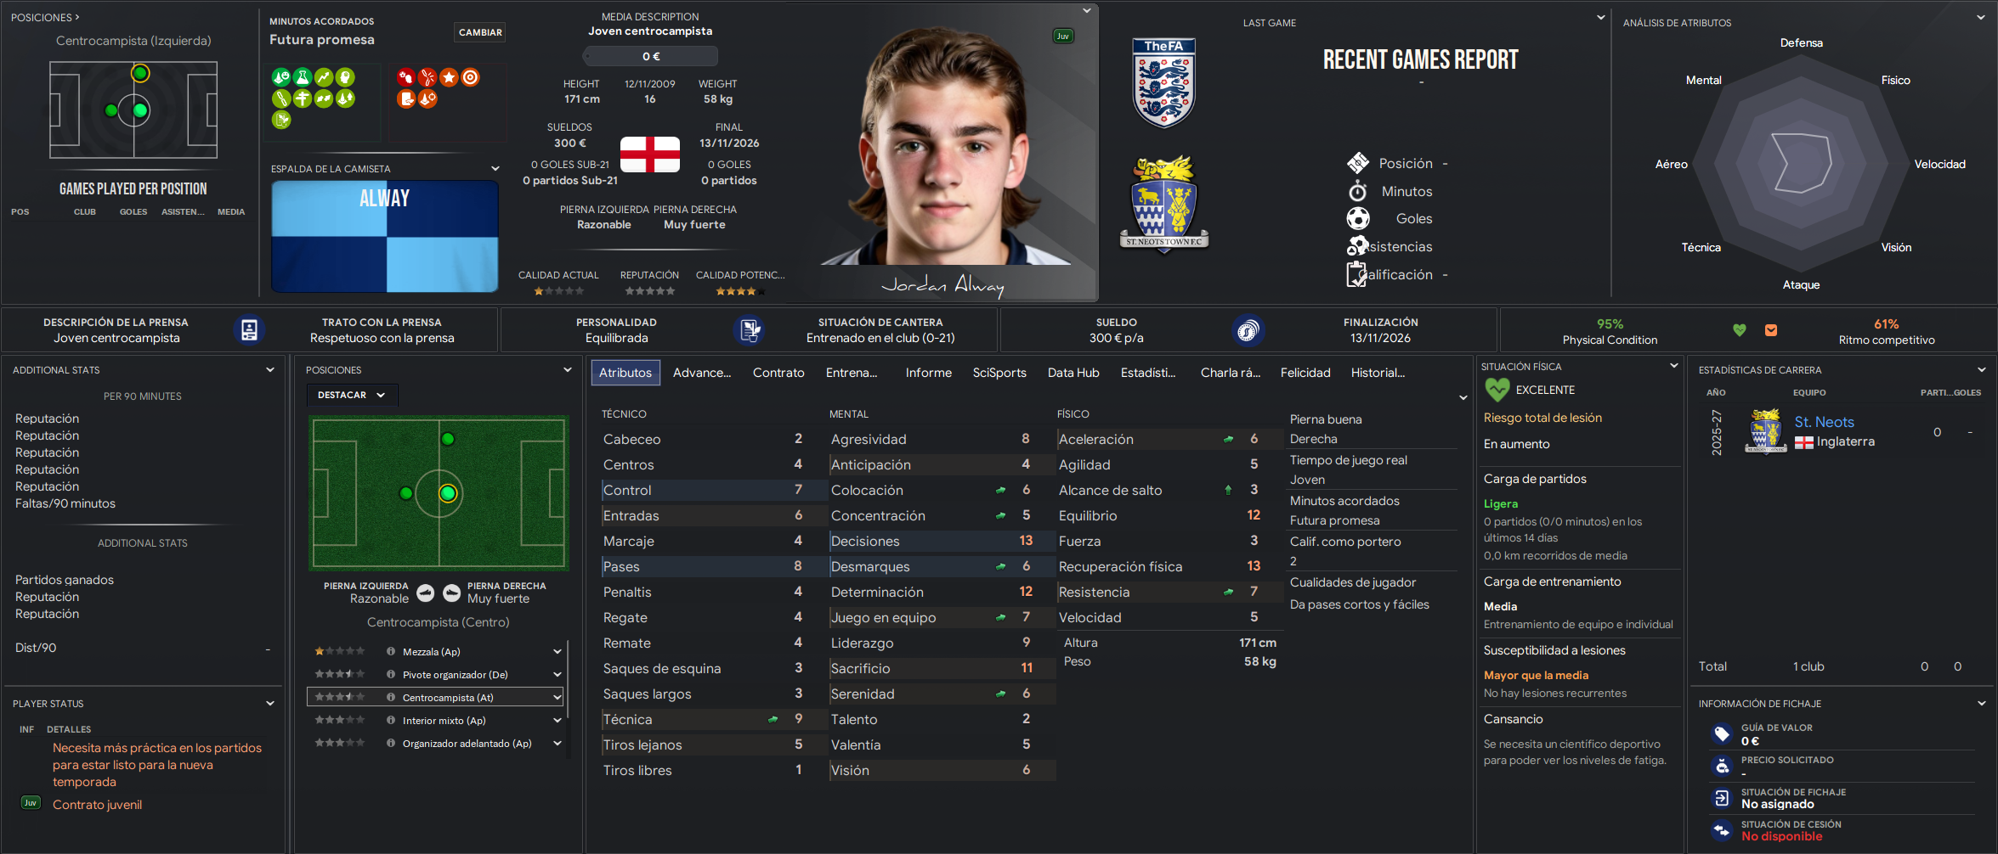Click the green heart physical condition icon
This screenshot has height=854, width=1998.
pyautogui.click(x=1740, y=330)
